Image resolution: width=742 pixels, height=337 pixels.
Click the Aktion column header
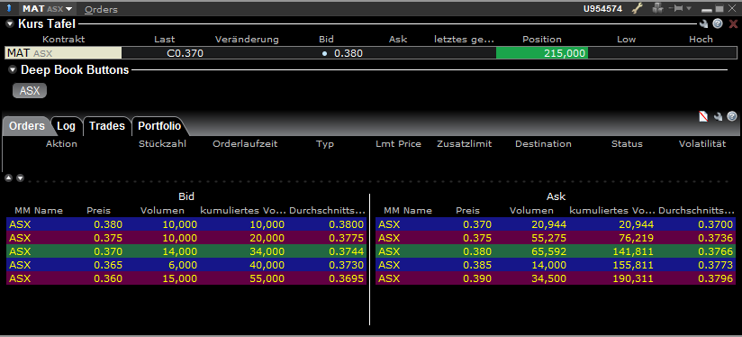point(61,144)
